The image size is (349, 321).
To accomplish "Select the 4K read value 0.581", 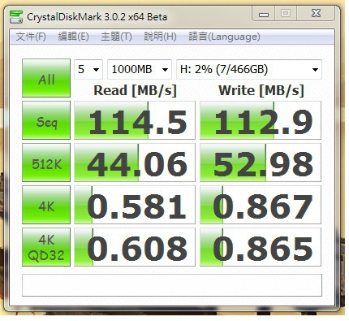I will (x=135, y=205).
